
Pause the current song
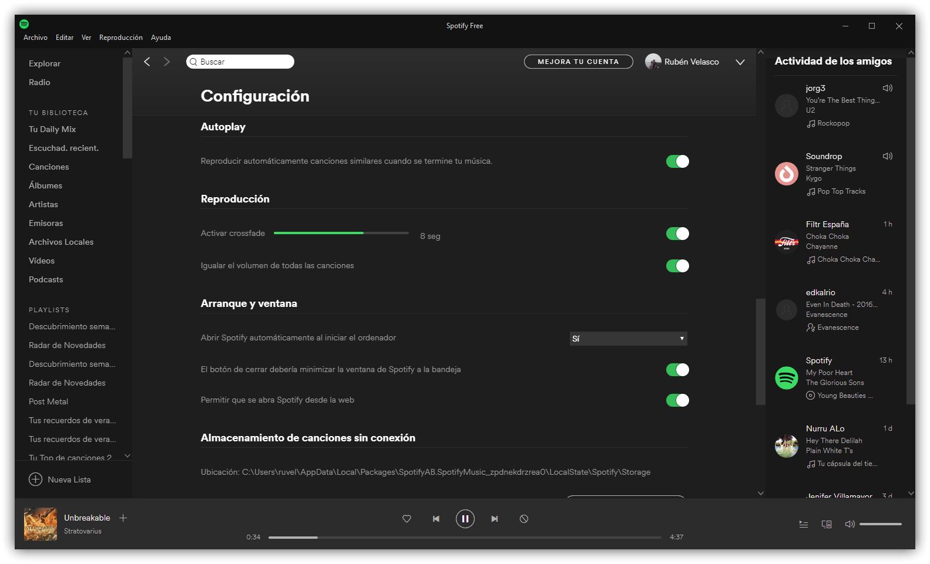pos(465,519)
